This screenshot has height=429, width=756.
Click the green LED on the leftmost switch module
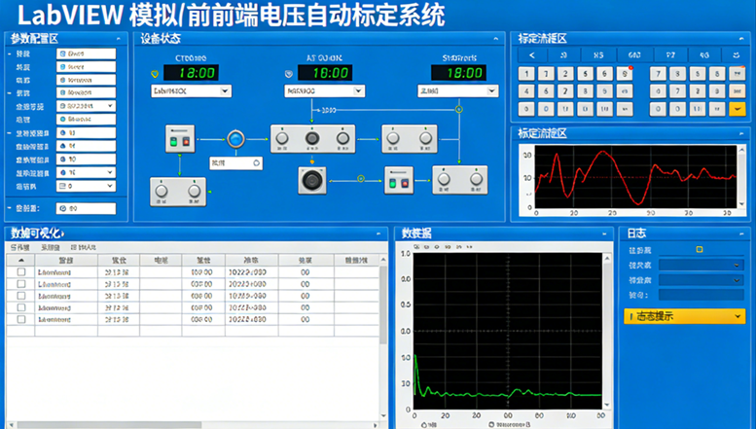click(174, 139)
